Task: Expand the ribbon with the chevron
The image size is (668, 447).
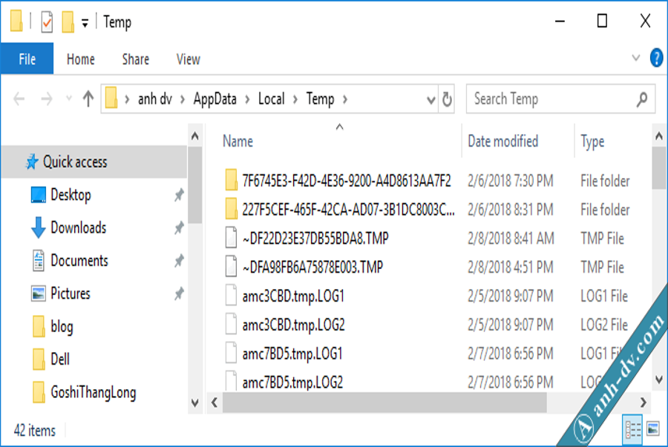Action: 635,58
